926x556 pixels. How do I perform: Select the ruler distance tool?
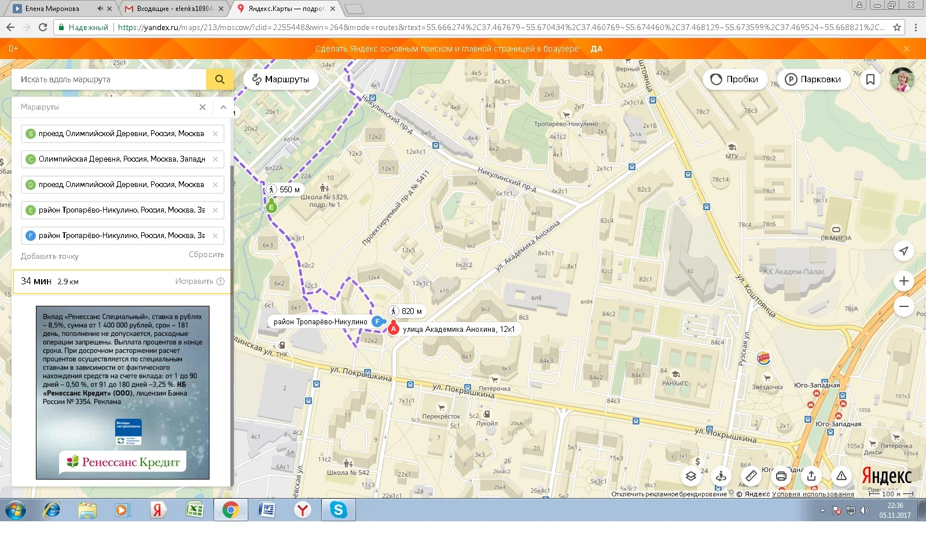click(751, 476)
